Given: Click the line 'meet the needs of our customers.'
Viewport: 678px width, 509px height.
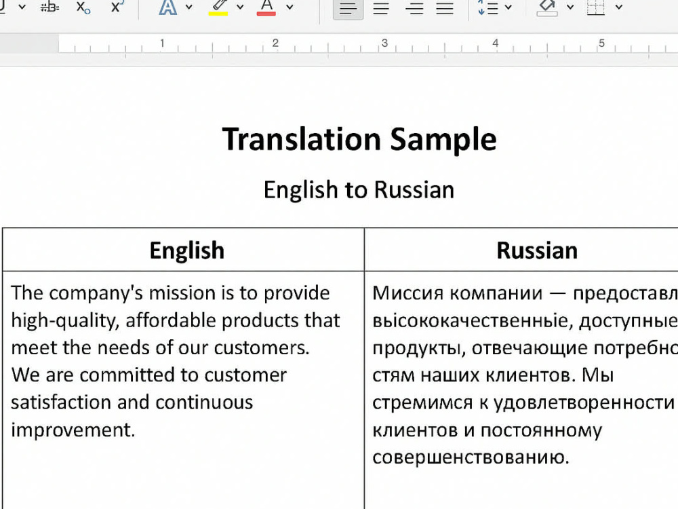Looking at the screenshot, I should pyautogui.click(x=161, y=348).
